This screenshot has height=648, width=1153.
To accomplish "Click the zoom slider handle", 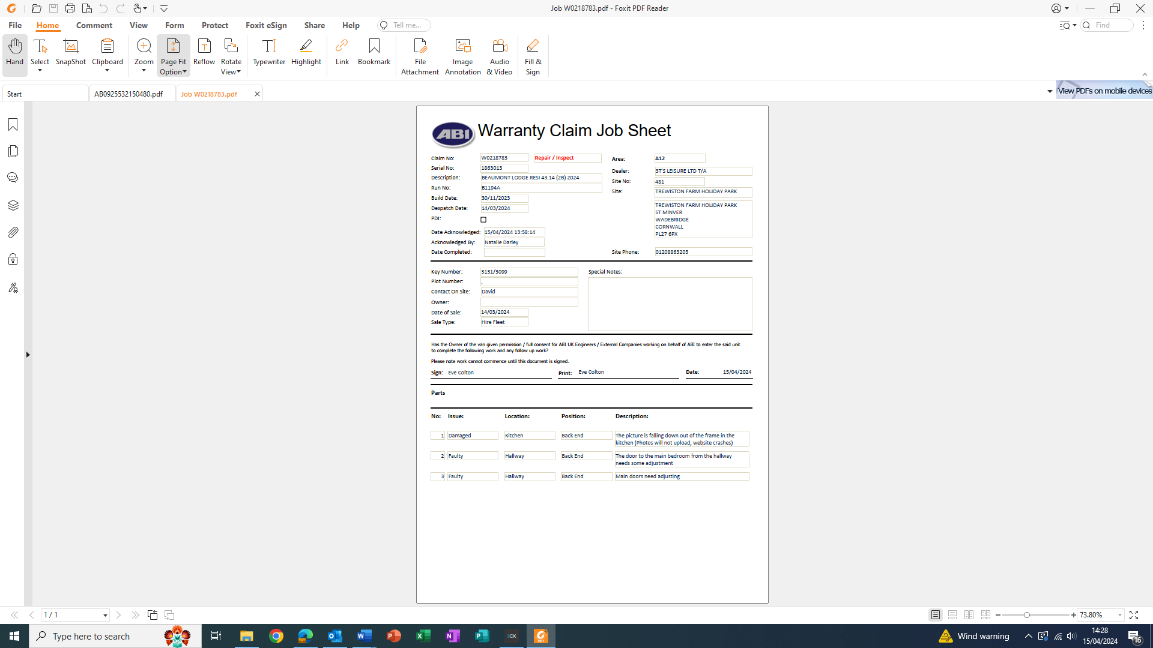I will click(1027, 615).
